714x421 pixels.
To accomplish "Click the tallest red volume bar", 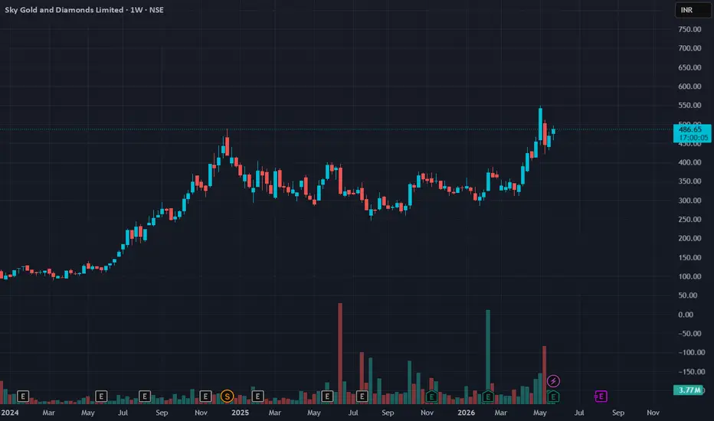I will pyautogui.click(x=340, y=353).
